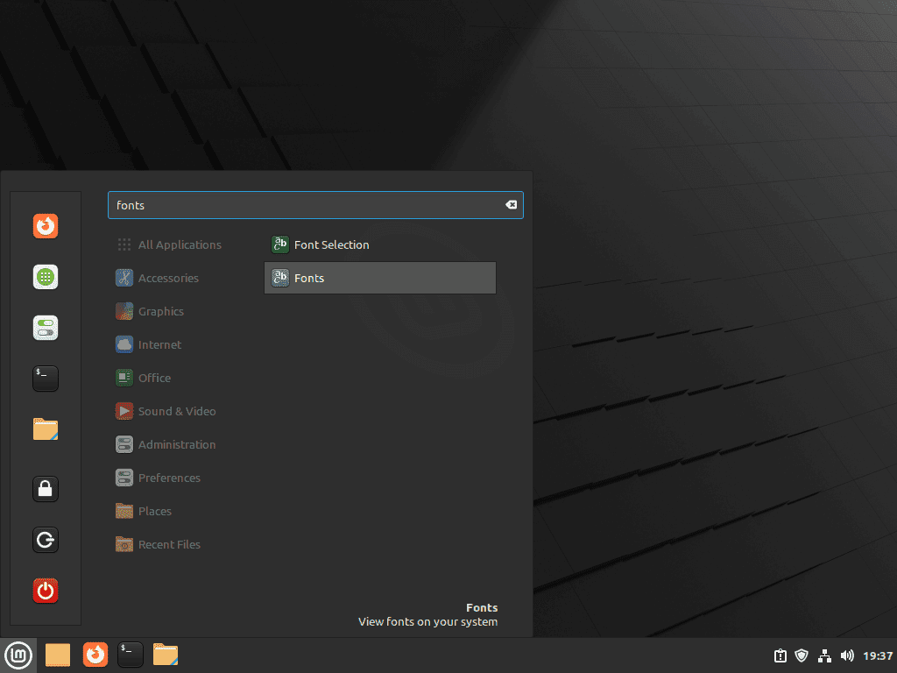Image resolution: width=897 pixels, height=673 pixels.
Task: Show Recent Files in the menu
Action: [169, 544]
